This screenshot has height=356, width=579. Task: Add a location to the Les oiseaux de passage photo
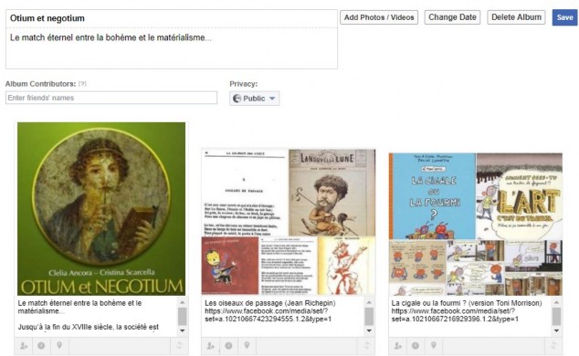(247, 346)
